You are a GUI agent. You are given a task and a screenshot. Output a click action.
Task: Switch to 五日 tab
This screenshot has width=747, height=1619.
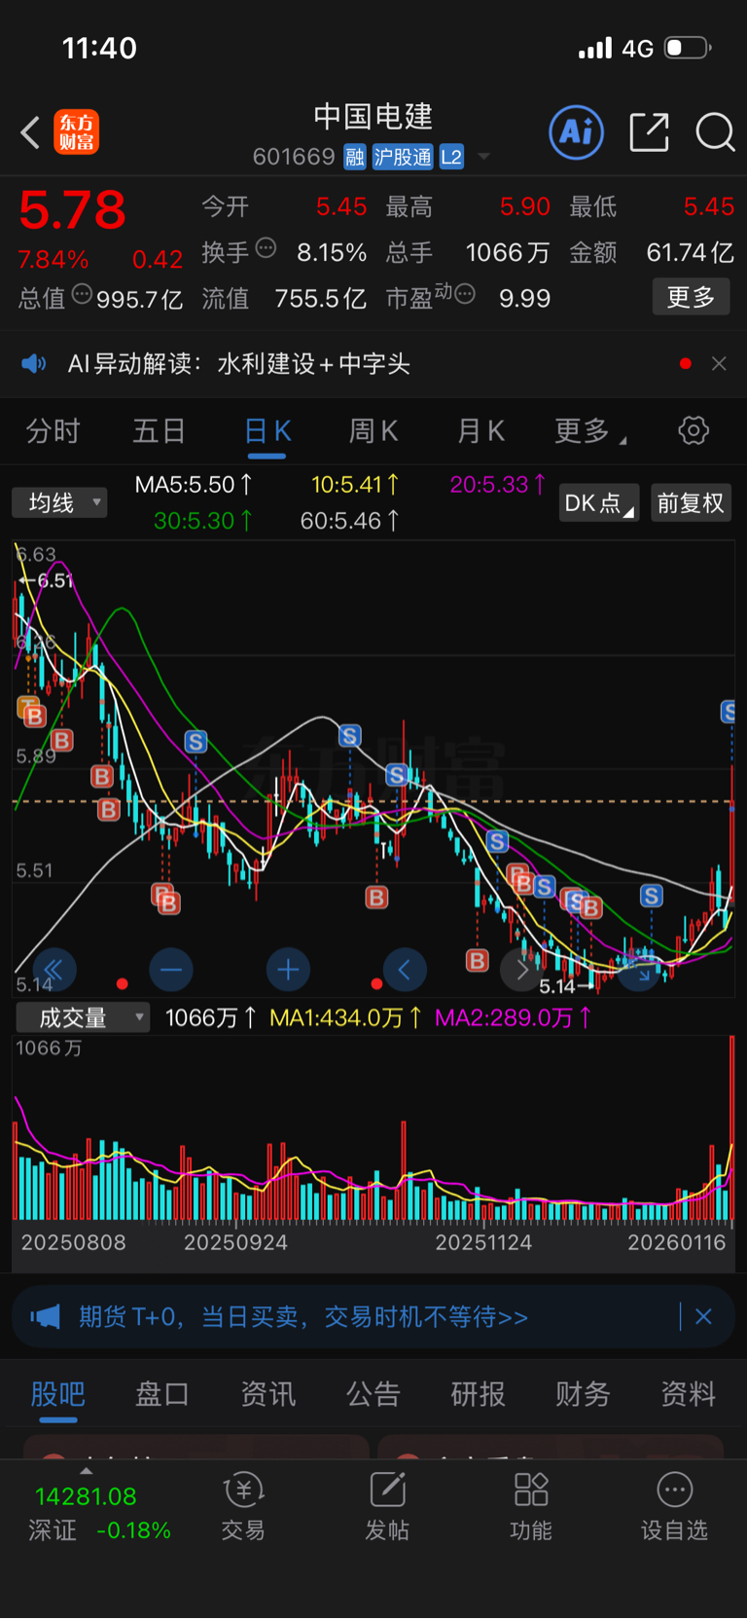click(x=159, y=430)
